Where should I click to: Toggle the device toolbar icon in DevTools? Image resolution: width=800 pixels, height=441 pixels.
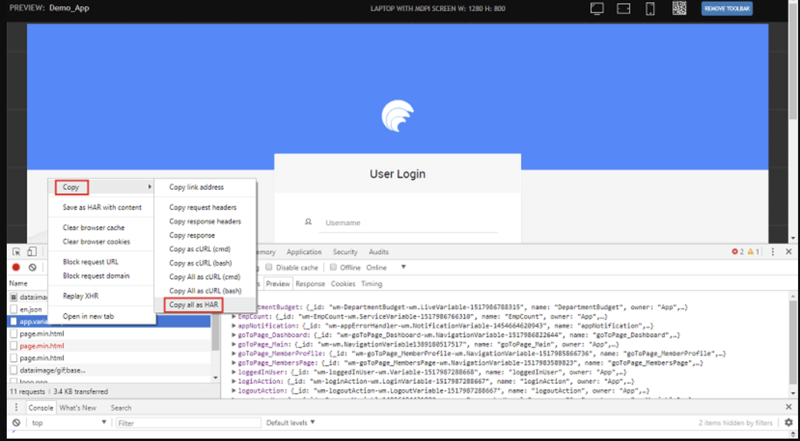[x=32, y=252]
